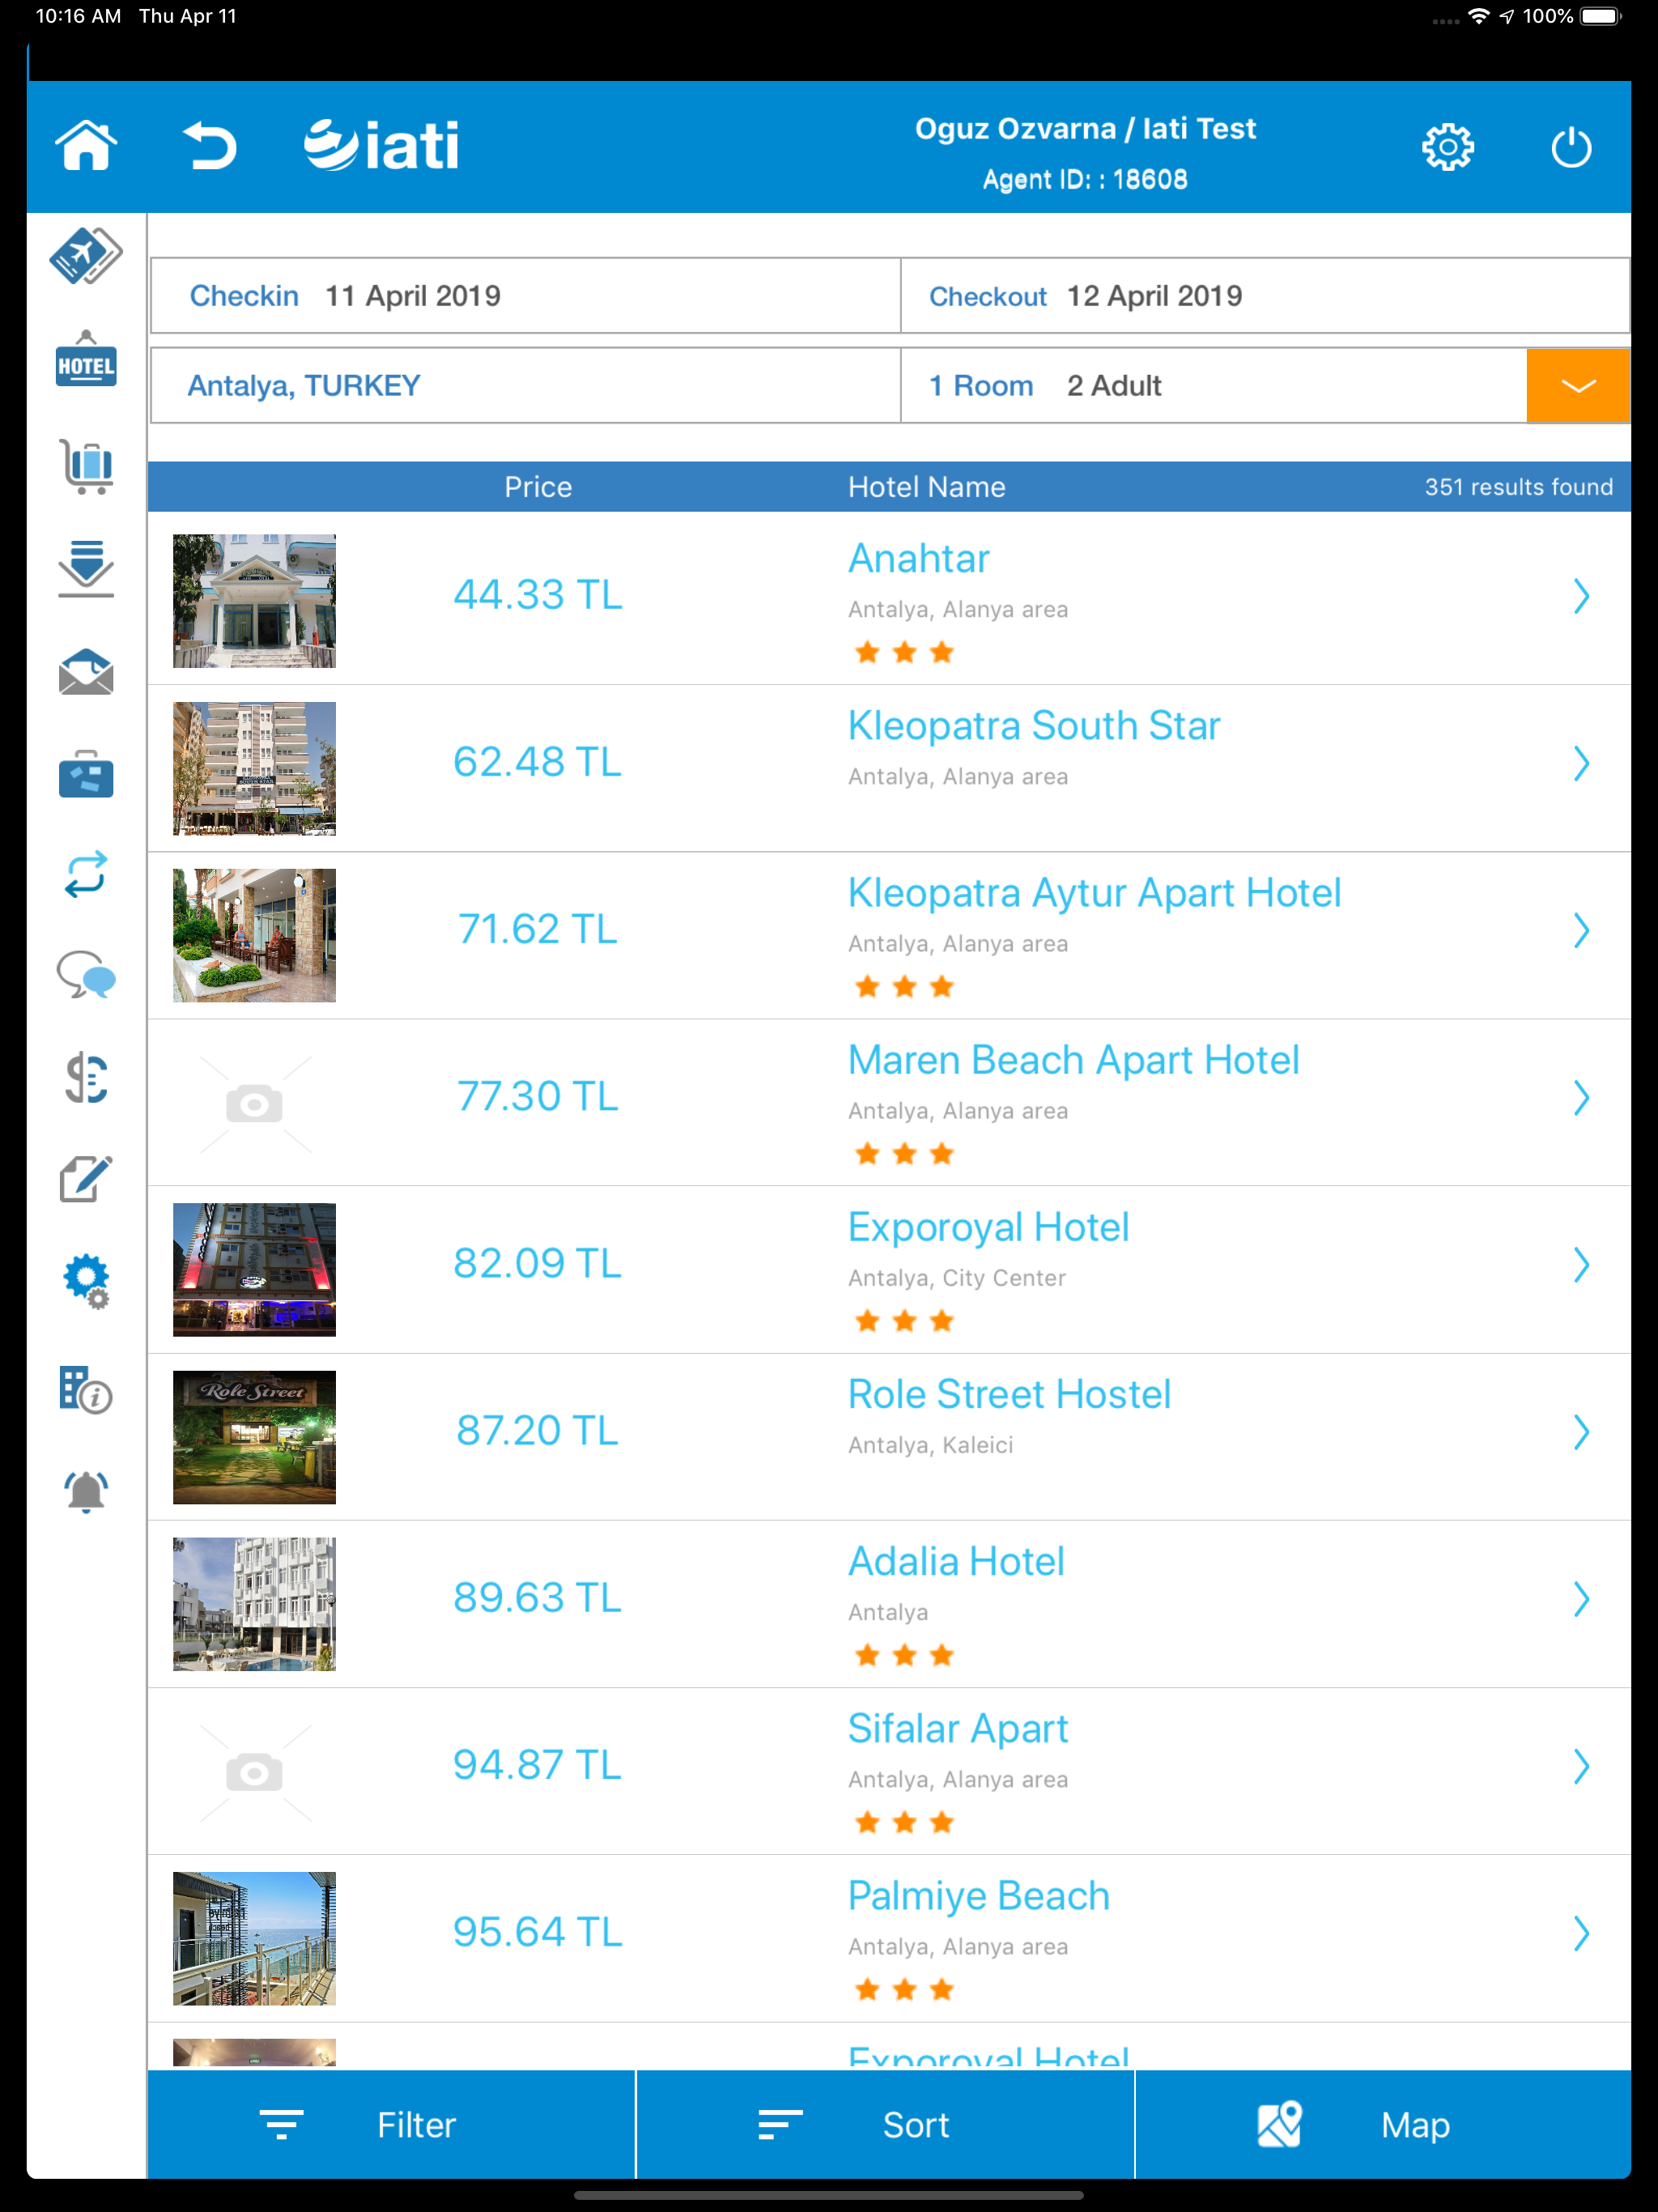
Task: Open Adalia Hotel name link
Action: coord(956,1562)
